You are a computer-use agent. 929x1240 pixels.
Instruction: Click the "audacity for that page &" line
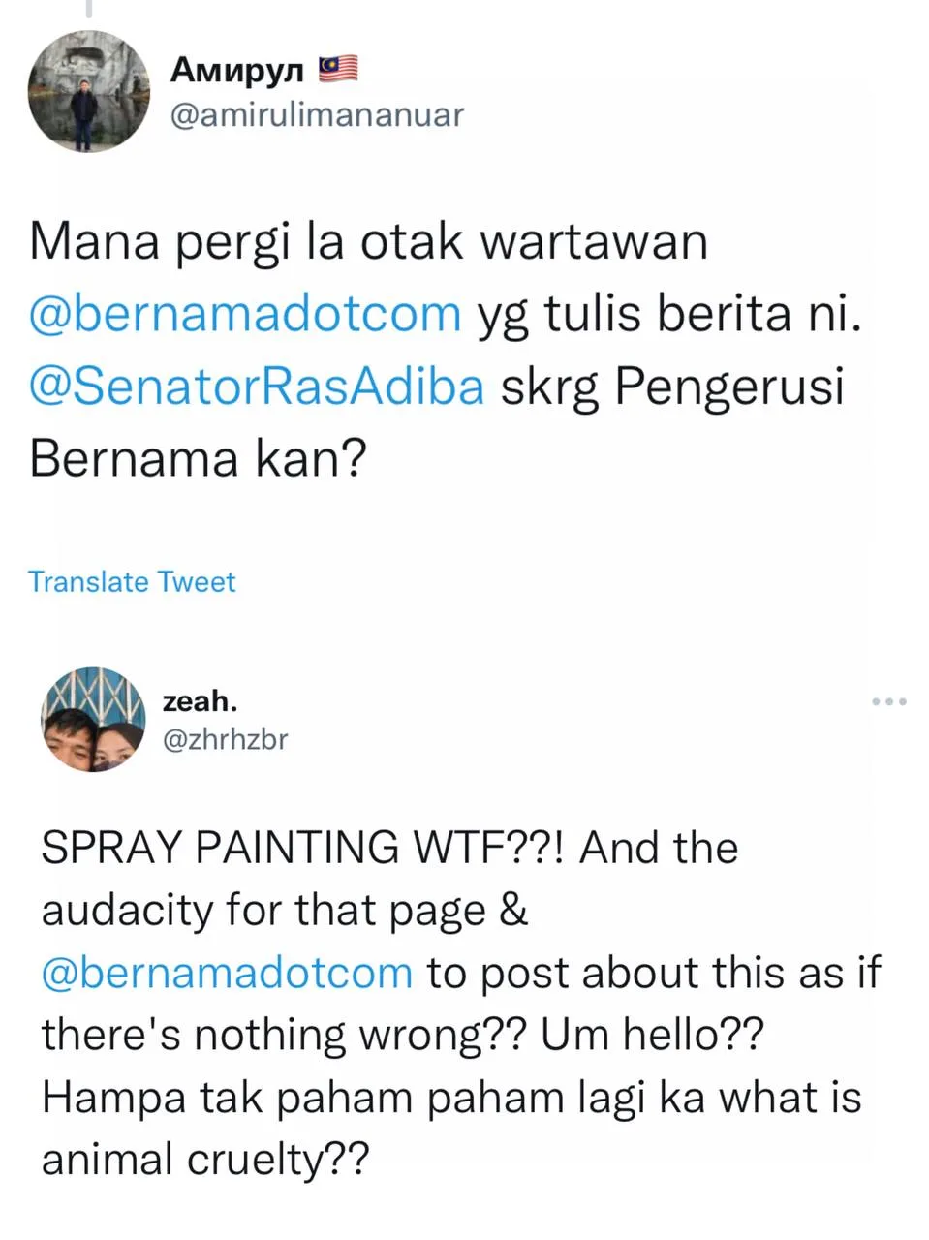pos(284,910)
